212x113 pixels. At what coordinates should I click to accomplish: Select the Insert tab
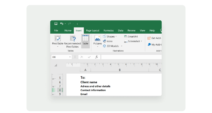click(x=79, y=30)
